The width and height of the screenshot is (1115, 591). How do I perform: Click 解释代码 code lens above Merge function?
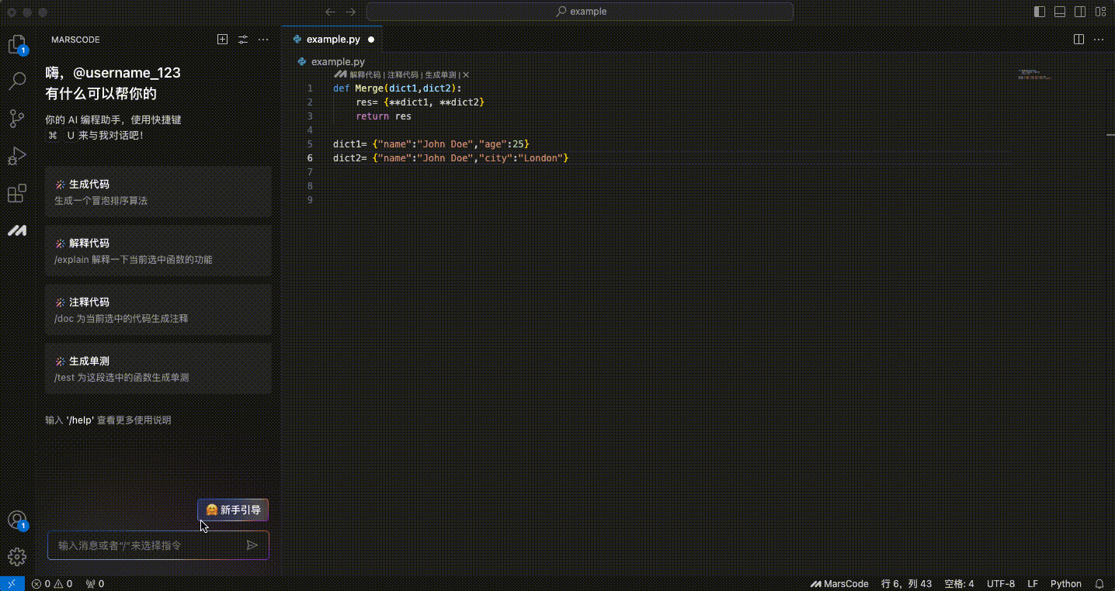(365, 75)
